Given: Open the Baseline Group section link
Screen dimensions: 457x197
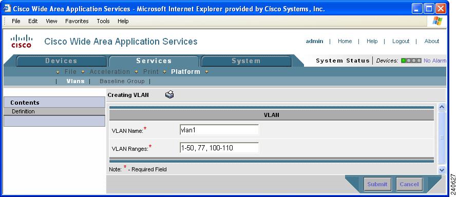Looking at the screenshot, I should coord(122,81).
